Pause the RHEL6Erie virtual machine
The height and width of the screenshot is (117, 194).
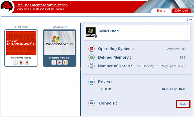[x=27, y=63]
